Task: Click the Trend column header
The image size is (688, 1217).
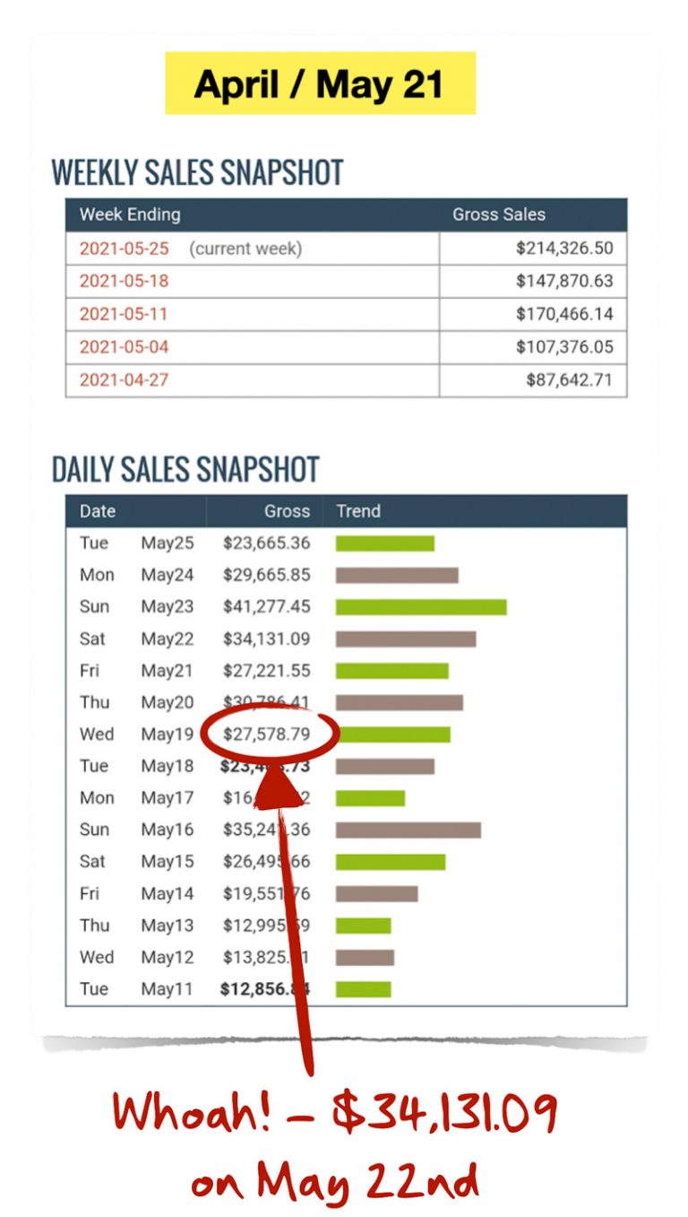Action: (x=358, y=511)
